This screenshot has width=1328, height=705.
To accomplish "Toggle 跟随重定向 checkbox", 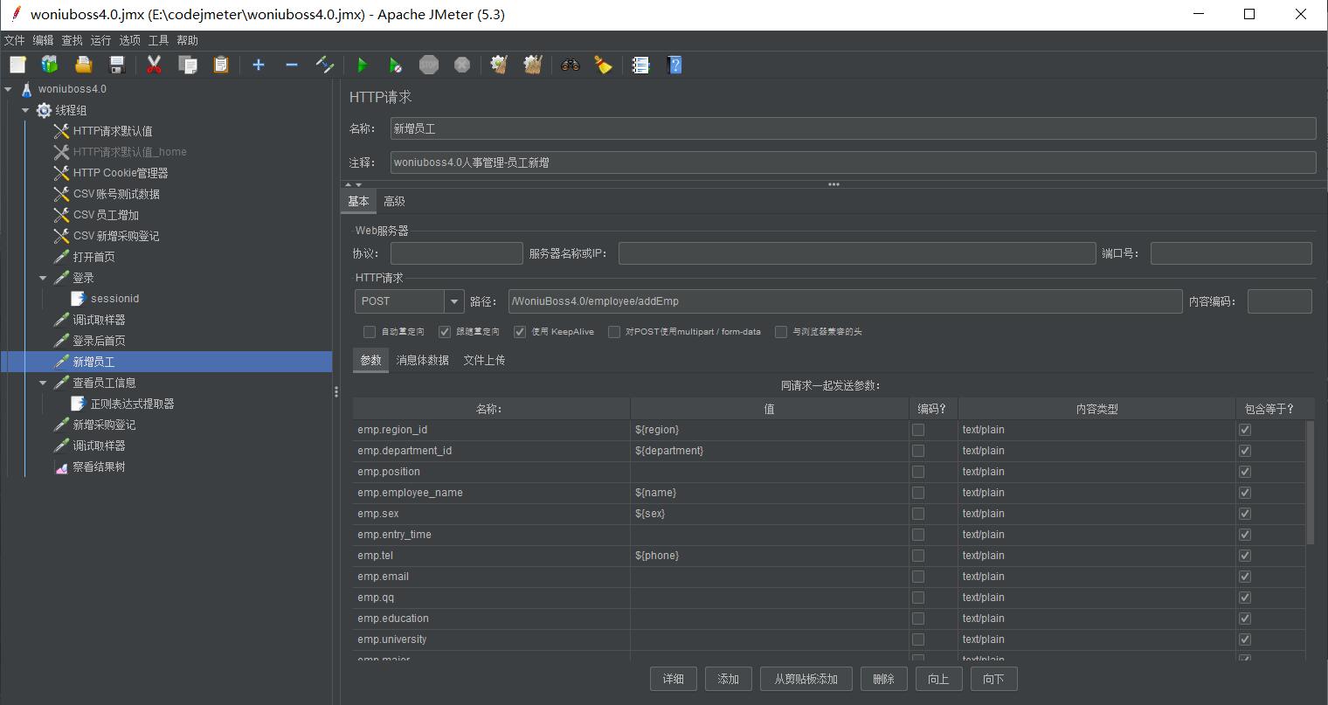I will click(445, 332).
